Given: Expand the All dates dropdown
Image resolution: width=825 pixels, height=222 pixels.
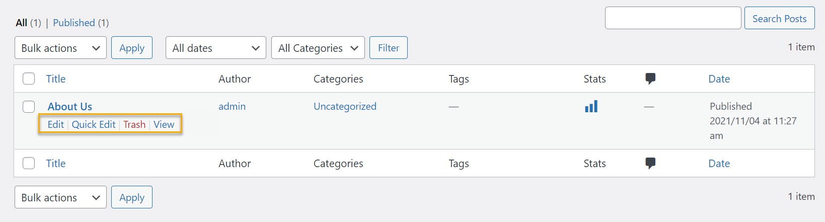Looking at the screenshot, I should tap(215, 48).
